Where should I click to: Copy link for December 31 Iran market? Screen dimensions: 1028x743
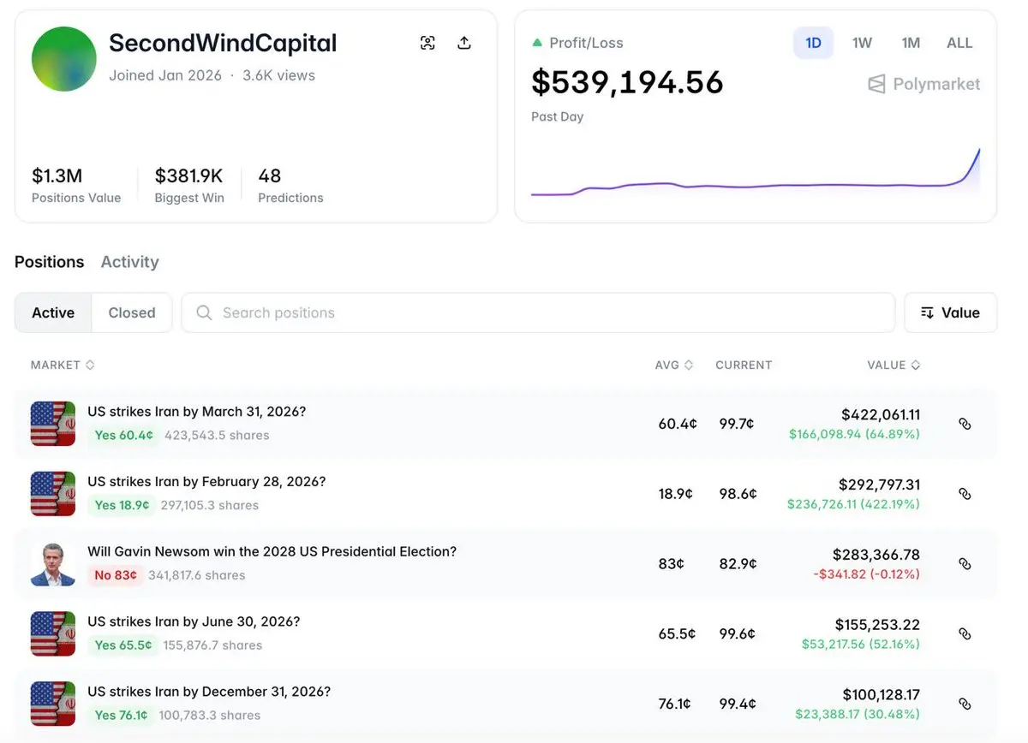965,704
